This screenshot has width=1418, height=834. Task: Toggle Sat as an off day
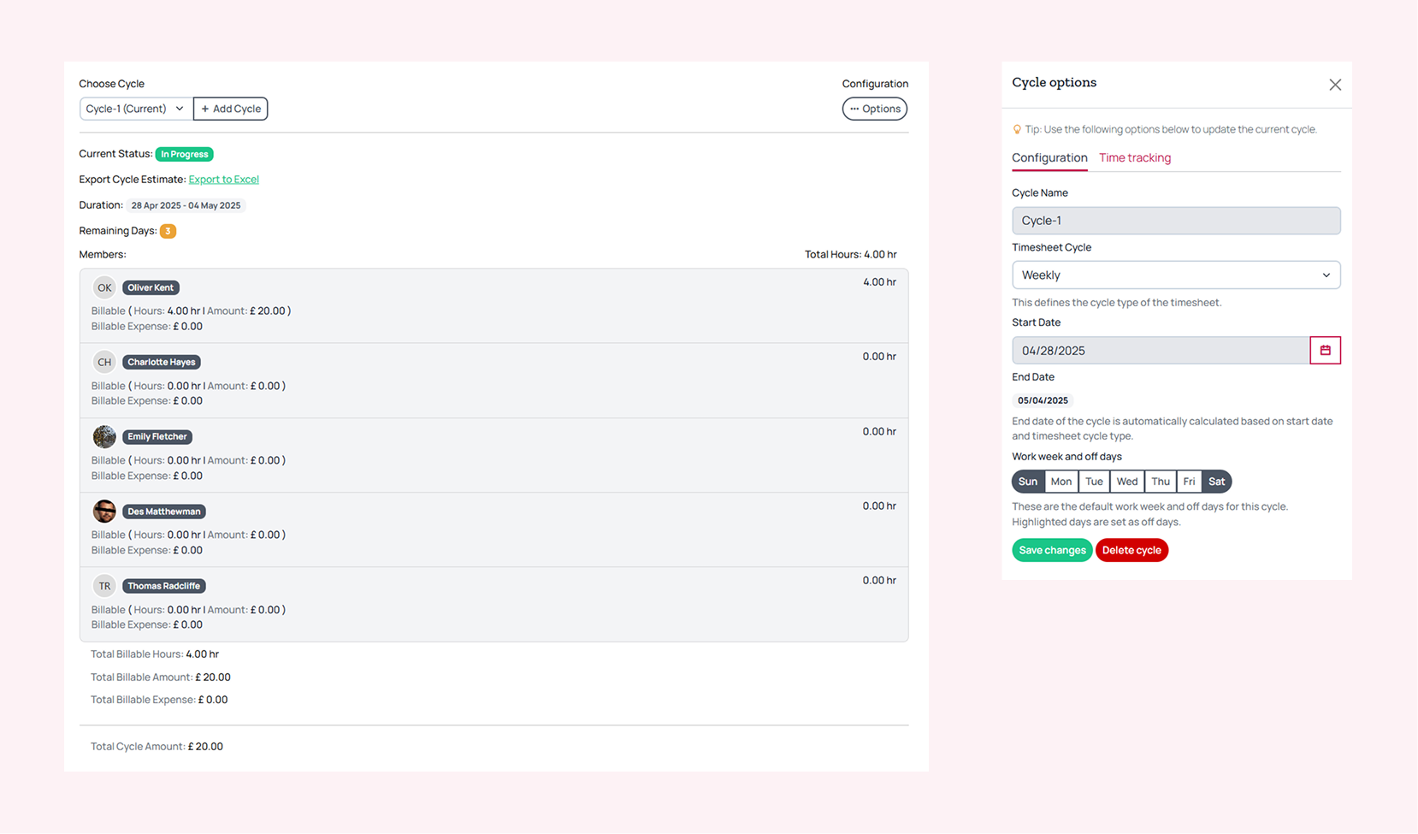coord(1216,482)
